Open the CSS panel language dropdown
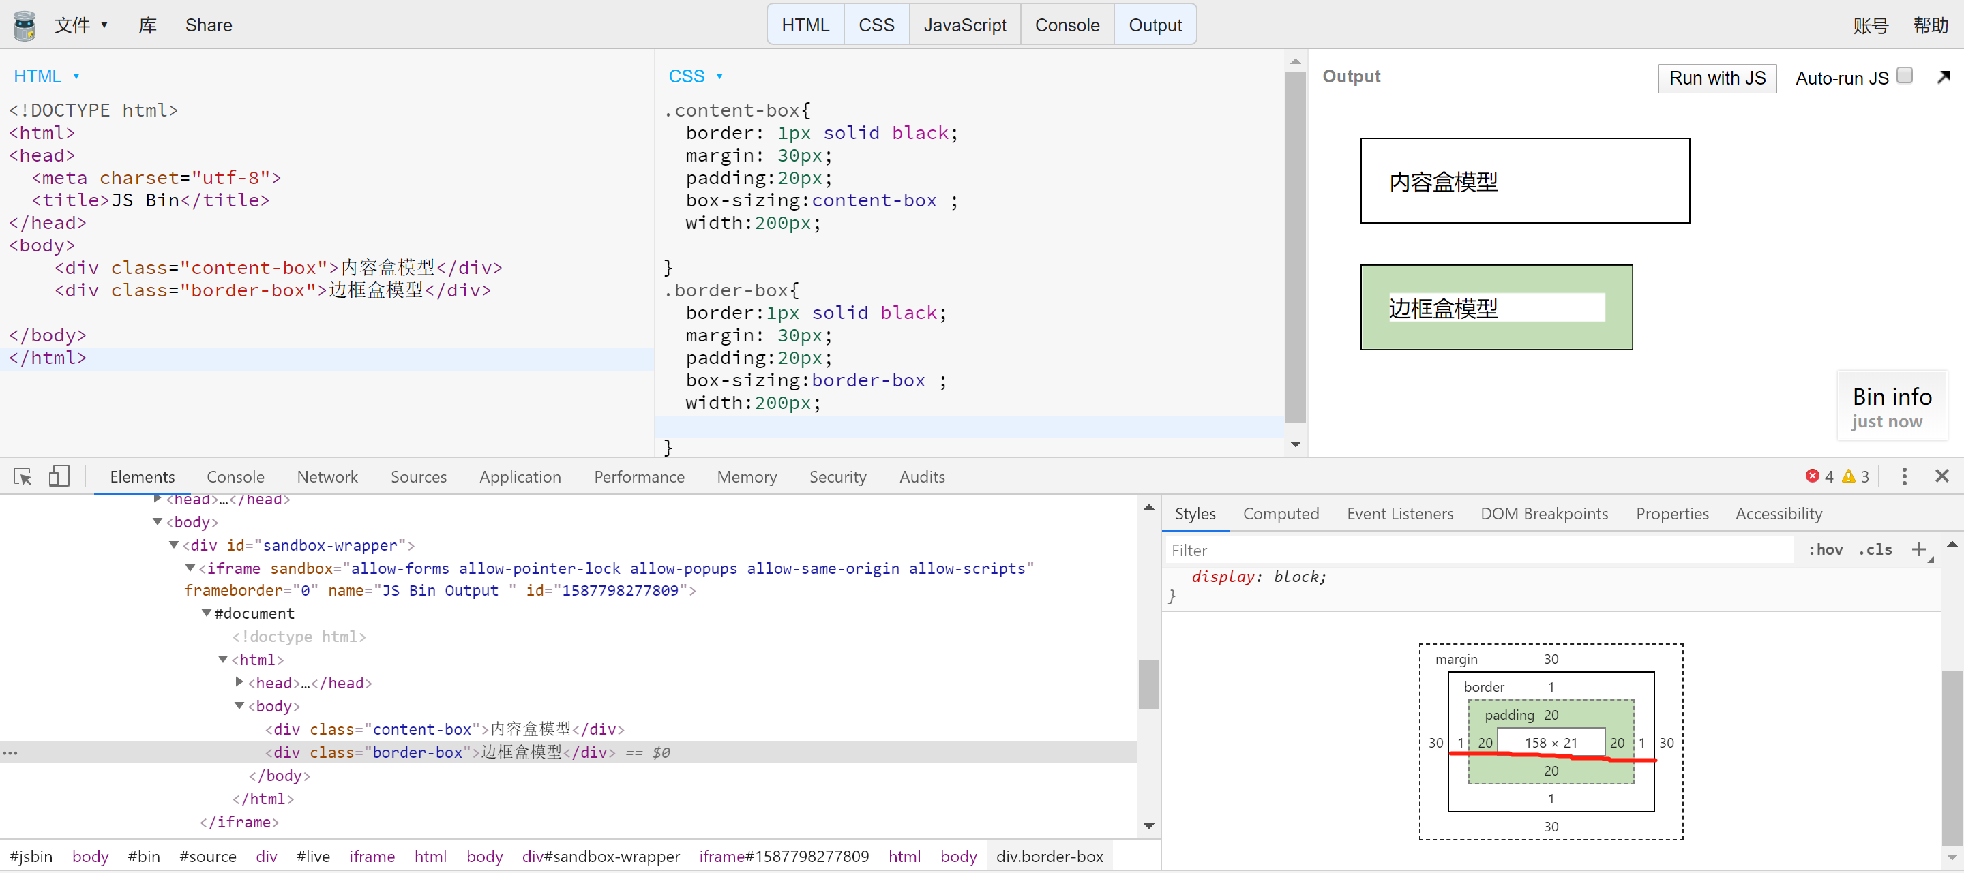The image size is (1964, 873). 696,76
